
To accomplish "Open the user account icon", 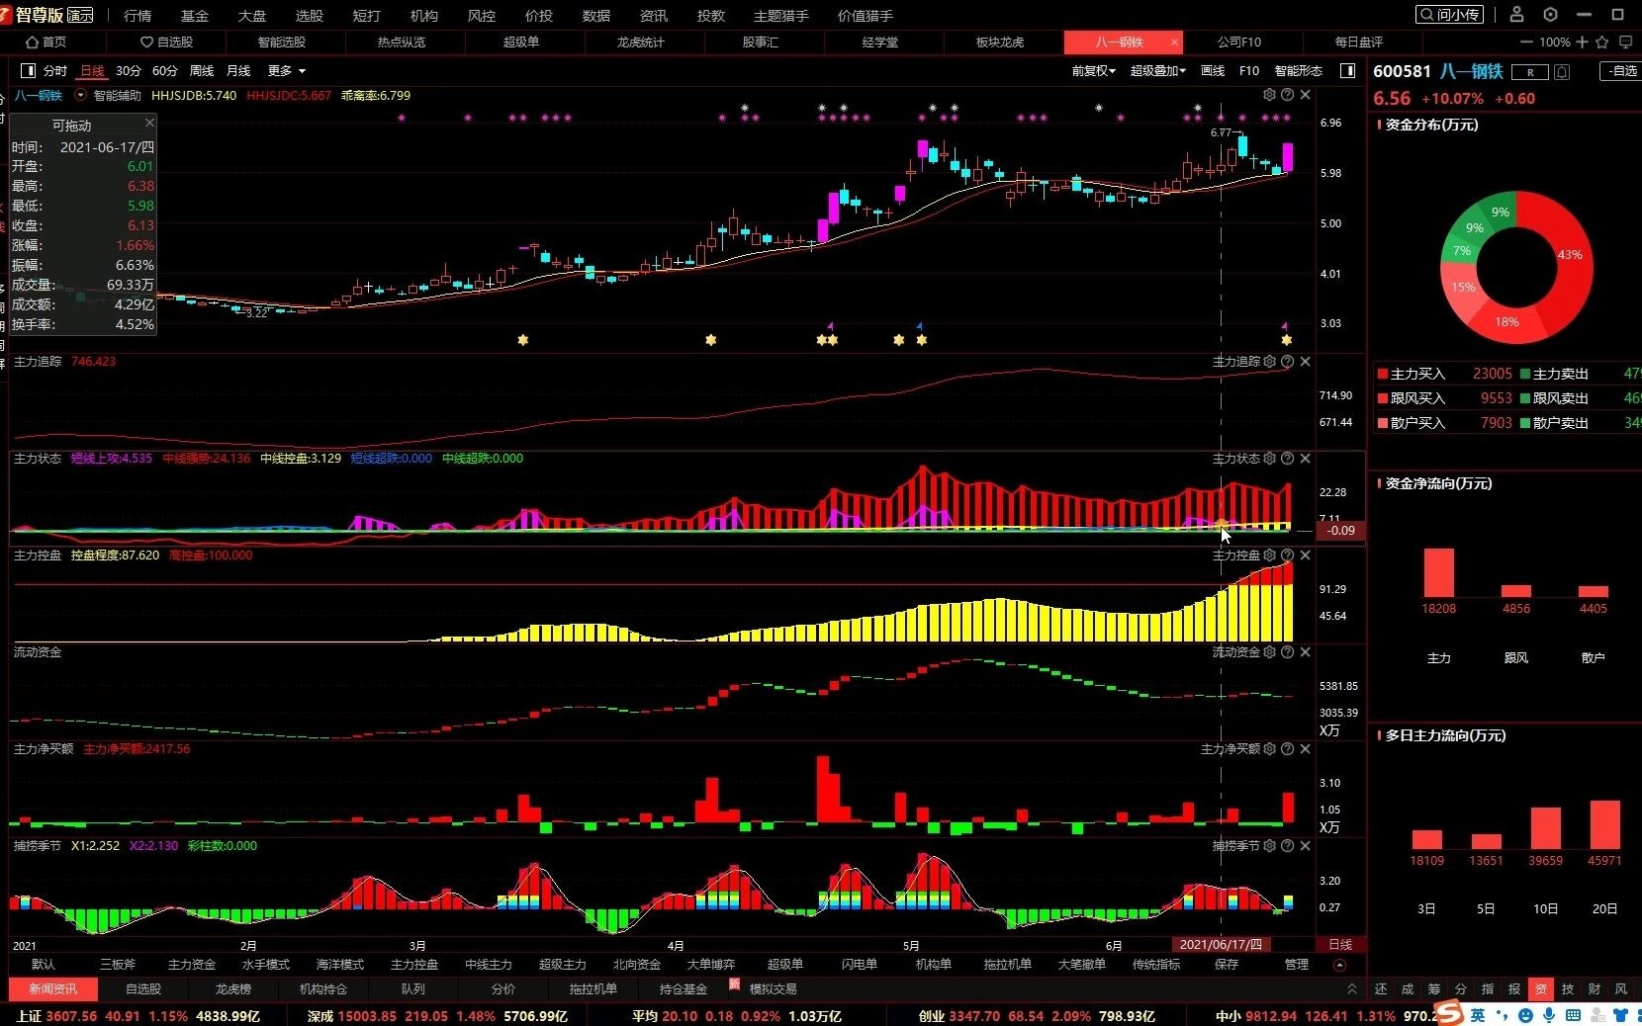I will pyautogui.click(x=1516, y=15).
